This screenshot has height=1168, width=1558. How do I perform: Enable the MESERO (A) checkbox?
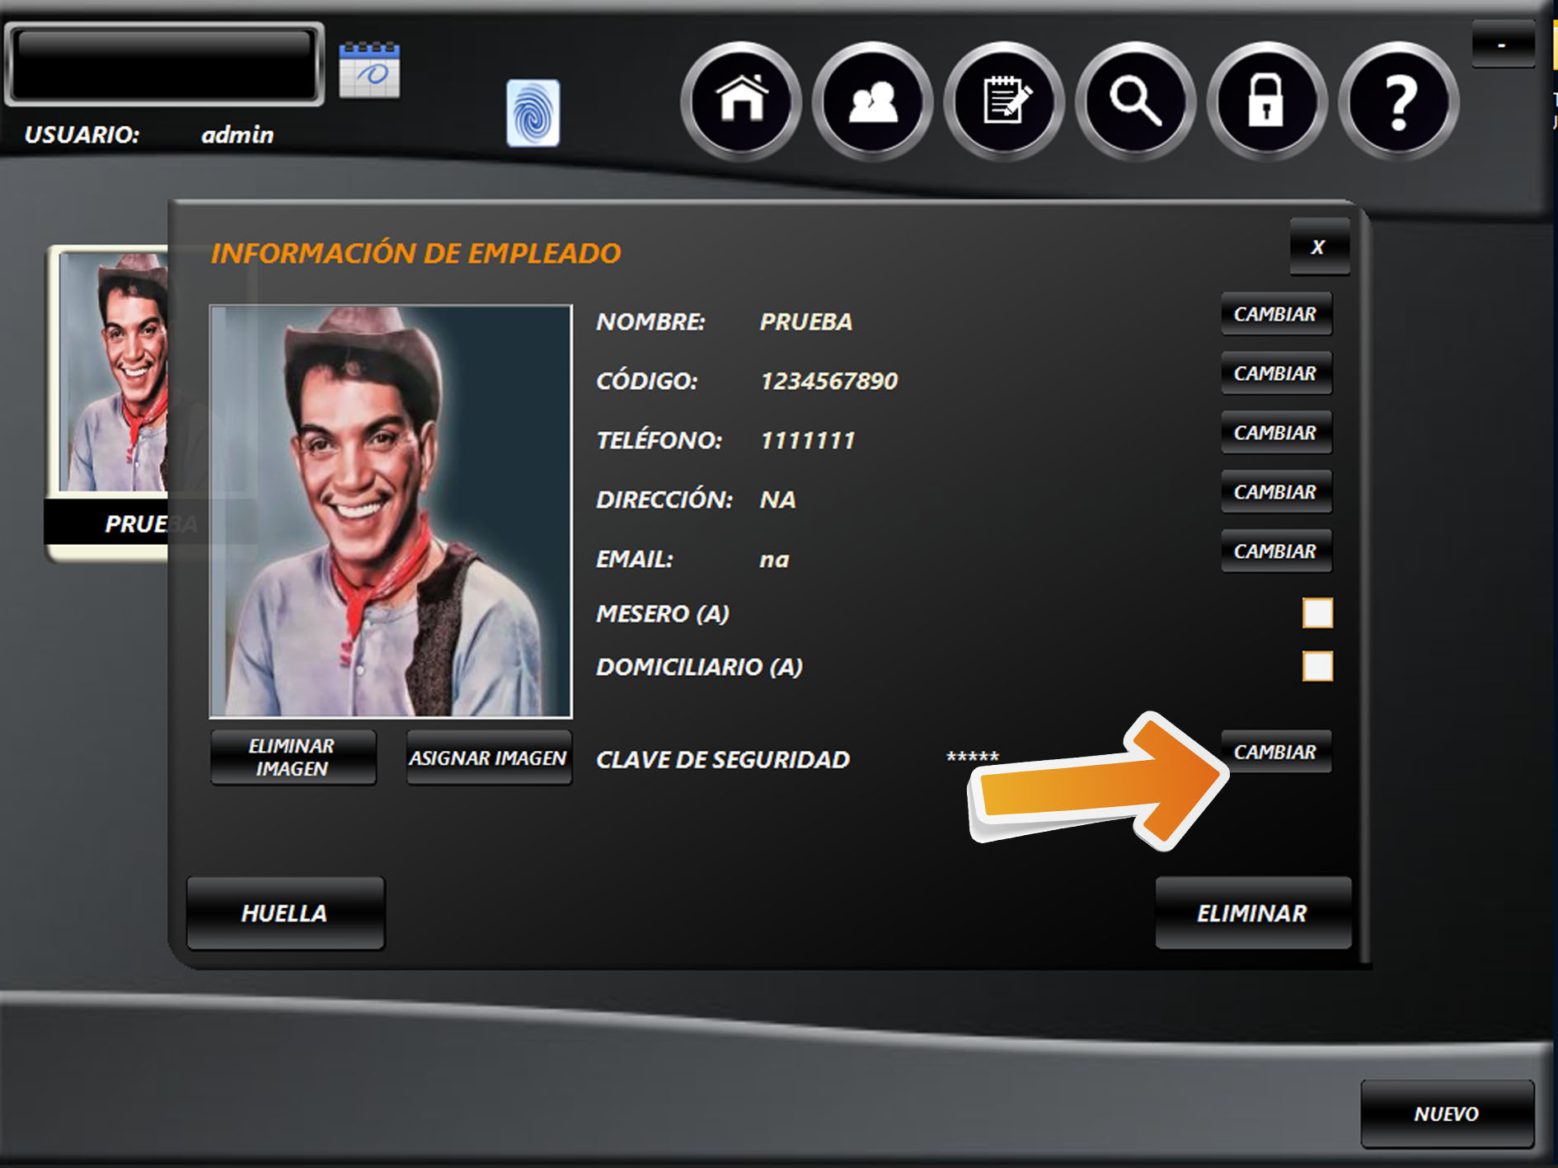tap(1316, 613)
